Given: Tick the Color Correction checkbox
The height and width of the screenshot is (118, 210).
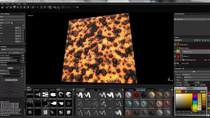Looking at the screenshot, I should click(x=22, y=86).
